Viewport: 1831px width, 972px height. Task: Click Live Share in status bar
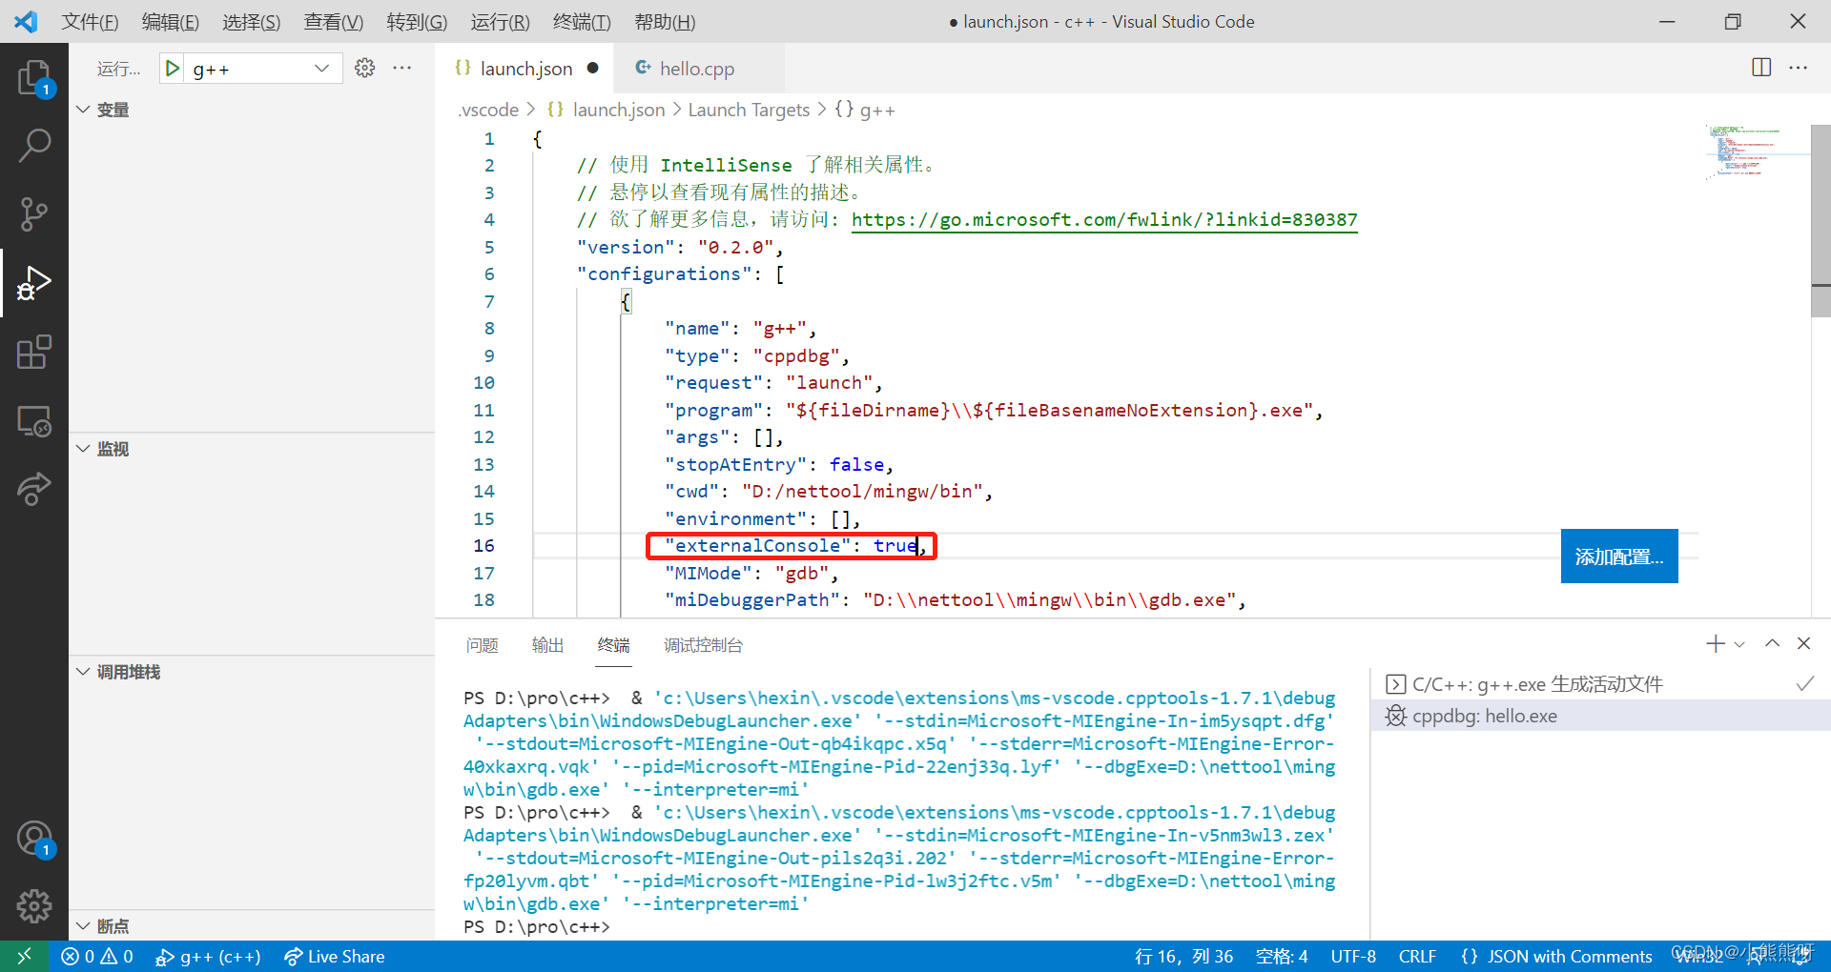[335, 956]
